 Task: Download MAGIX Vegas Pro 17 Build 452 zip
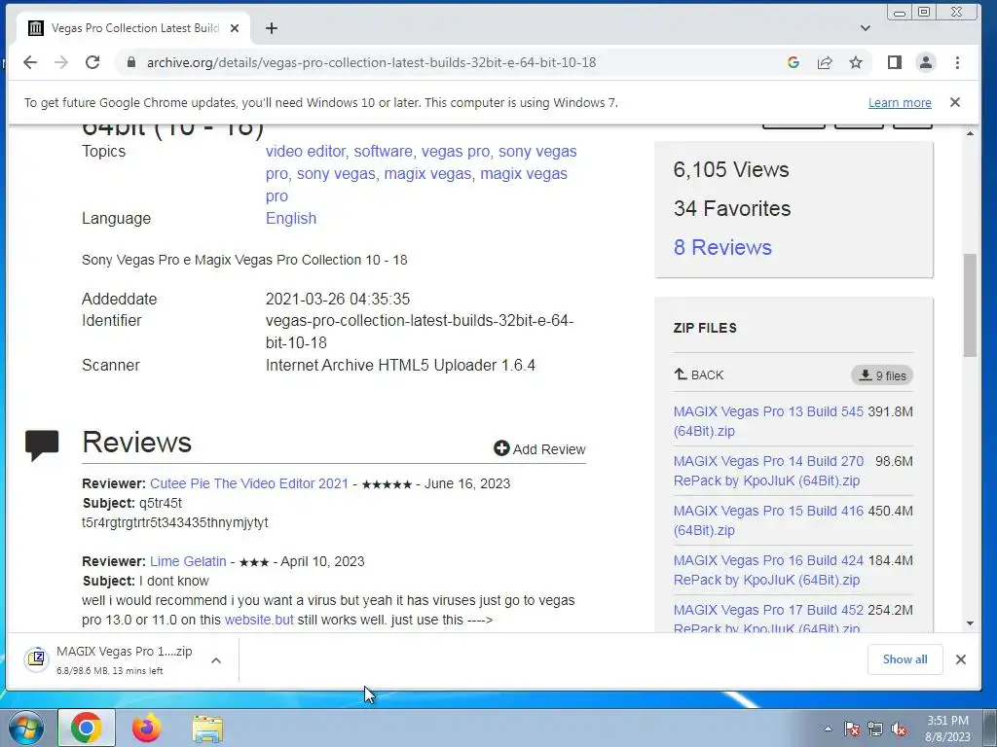[x=768, y=618]
